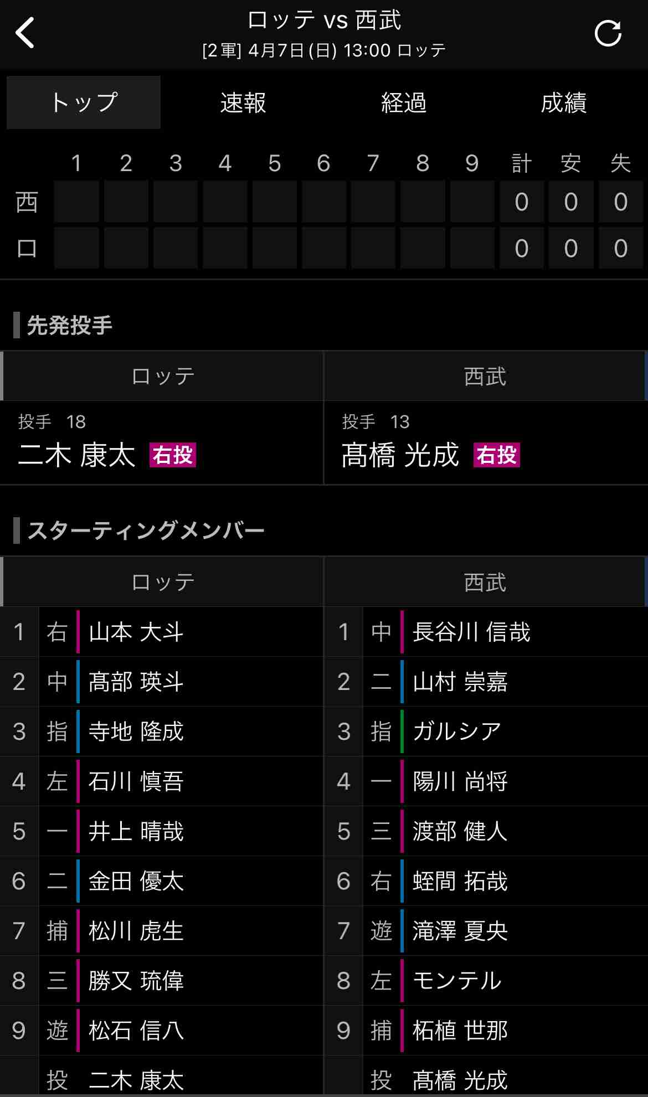The image size is (648, 1097).
Task: Click the 西武 starting members column header
Action: pyautogui.click(x=485, y=582)
